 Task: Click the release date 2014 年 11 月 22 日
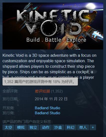coord(51,99)
